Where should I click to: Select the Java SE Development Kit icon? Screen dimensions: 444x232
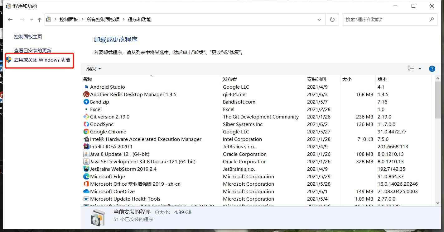86,161
